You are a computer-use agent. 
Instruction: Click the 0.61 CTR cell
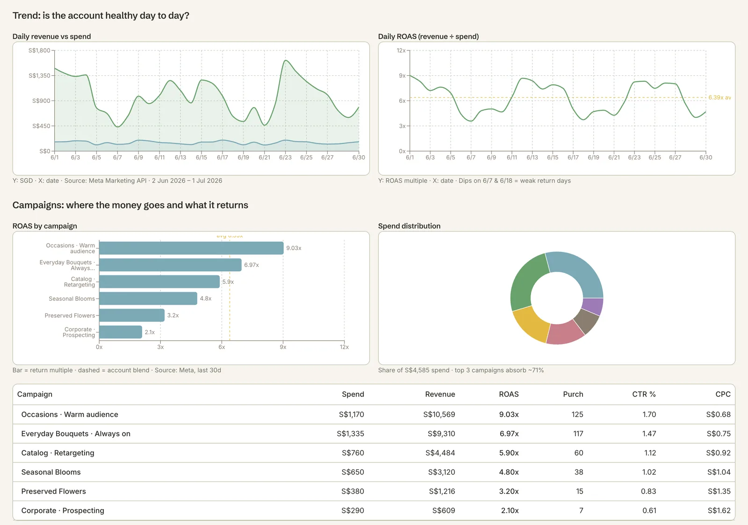point(649,510)
